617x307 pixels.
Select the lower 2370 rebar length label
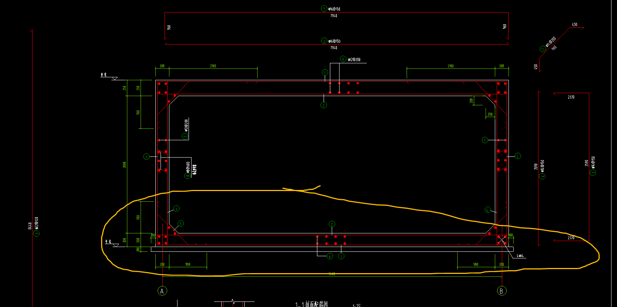571,238
